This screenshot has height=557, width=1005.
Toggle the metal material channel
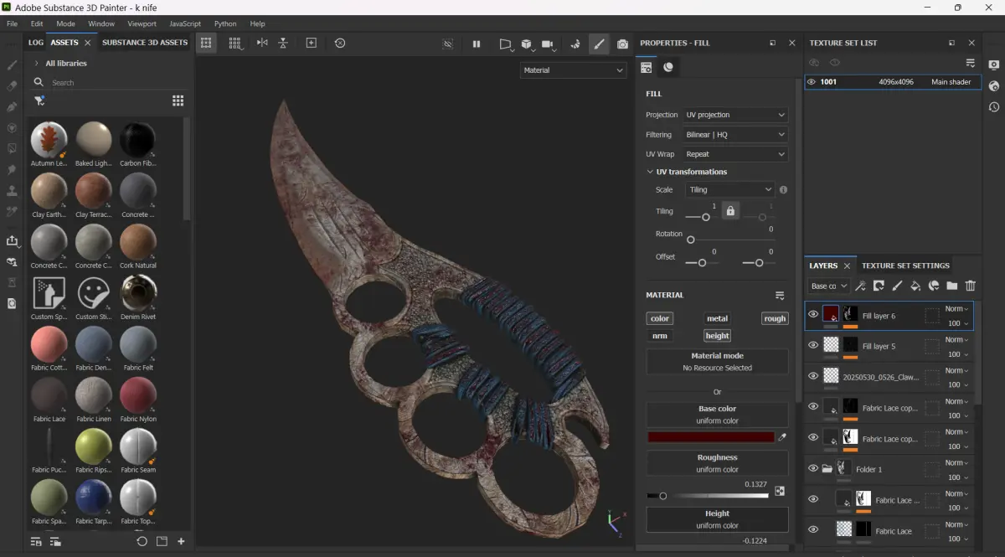[717, 318]
